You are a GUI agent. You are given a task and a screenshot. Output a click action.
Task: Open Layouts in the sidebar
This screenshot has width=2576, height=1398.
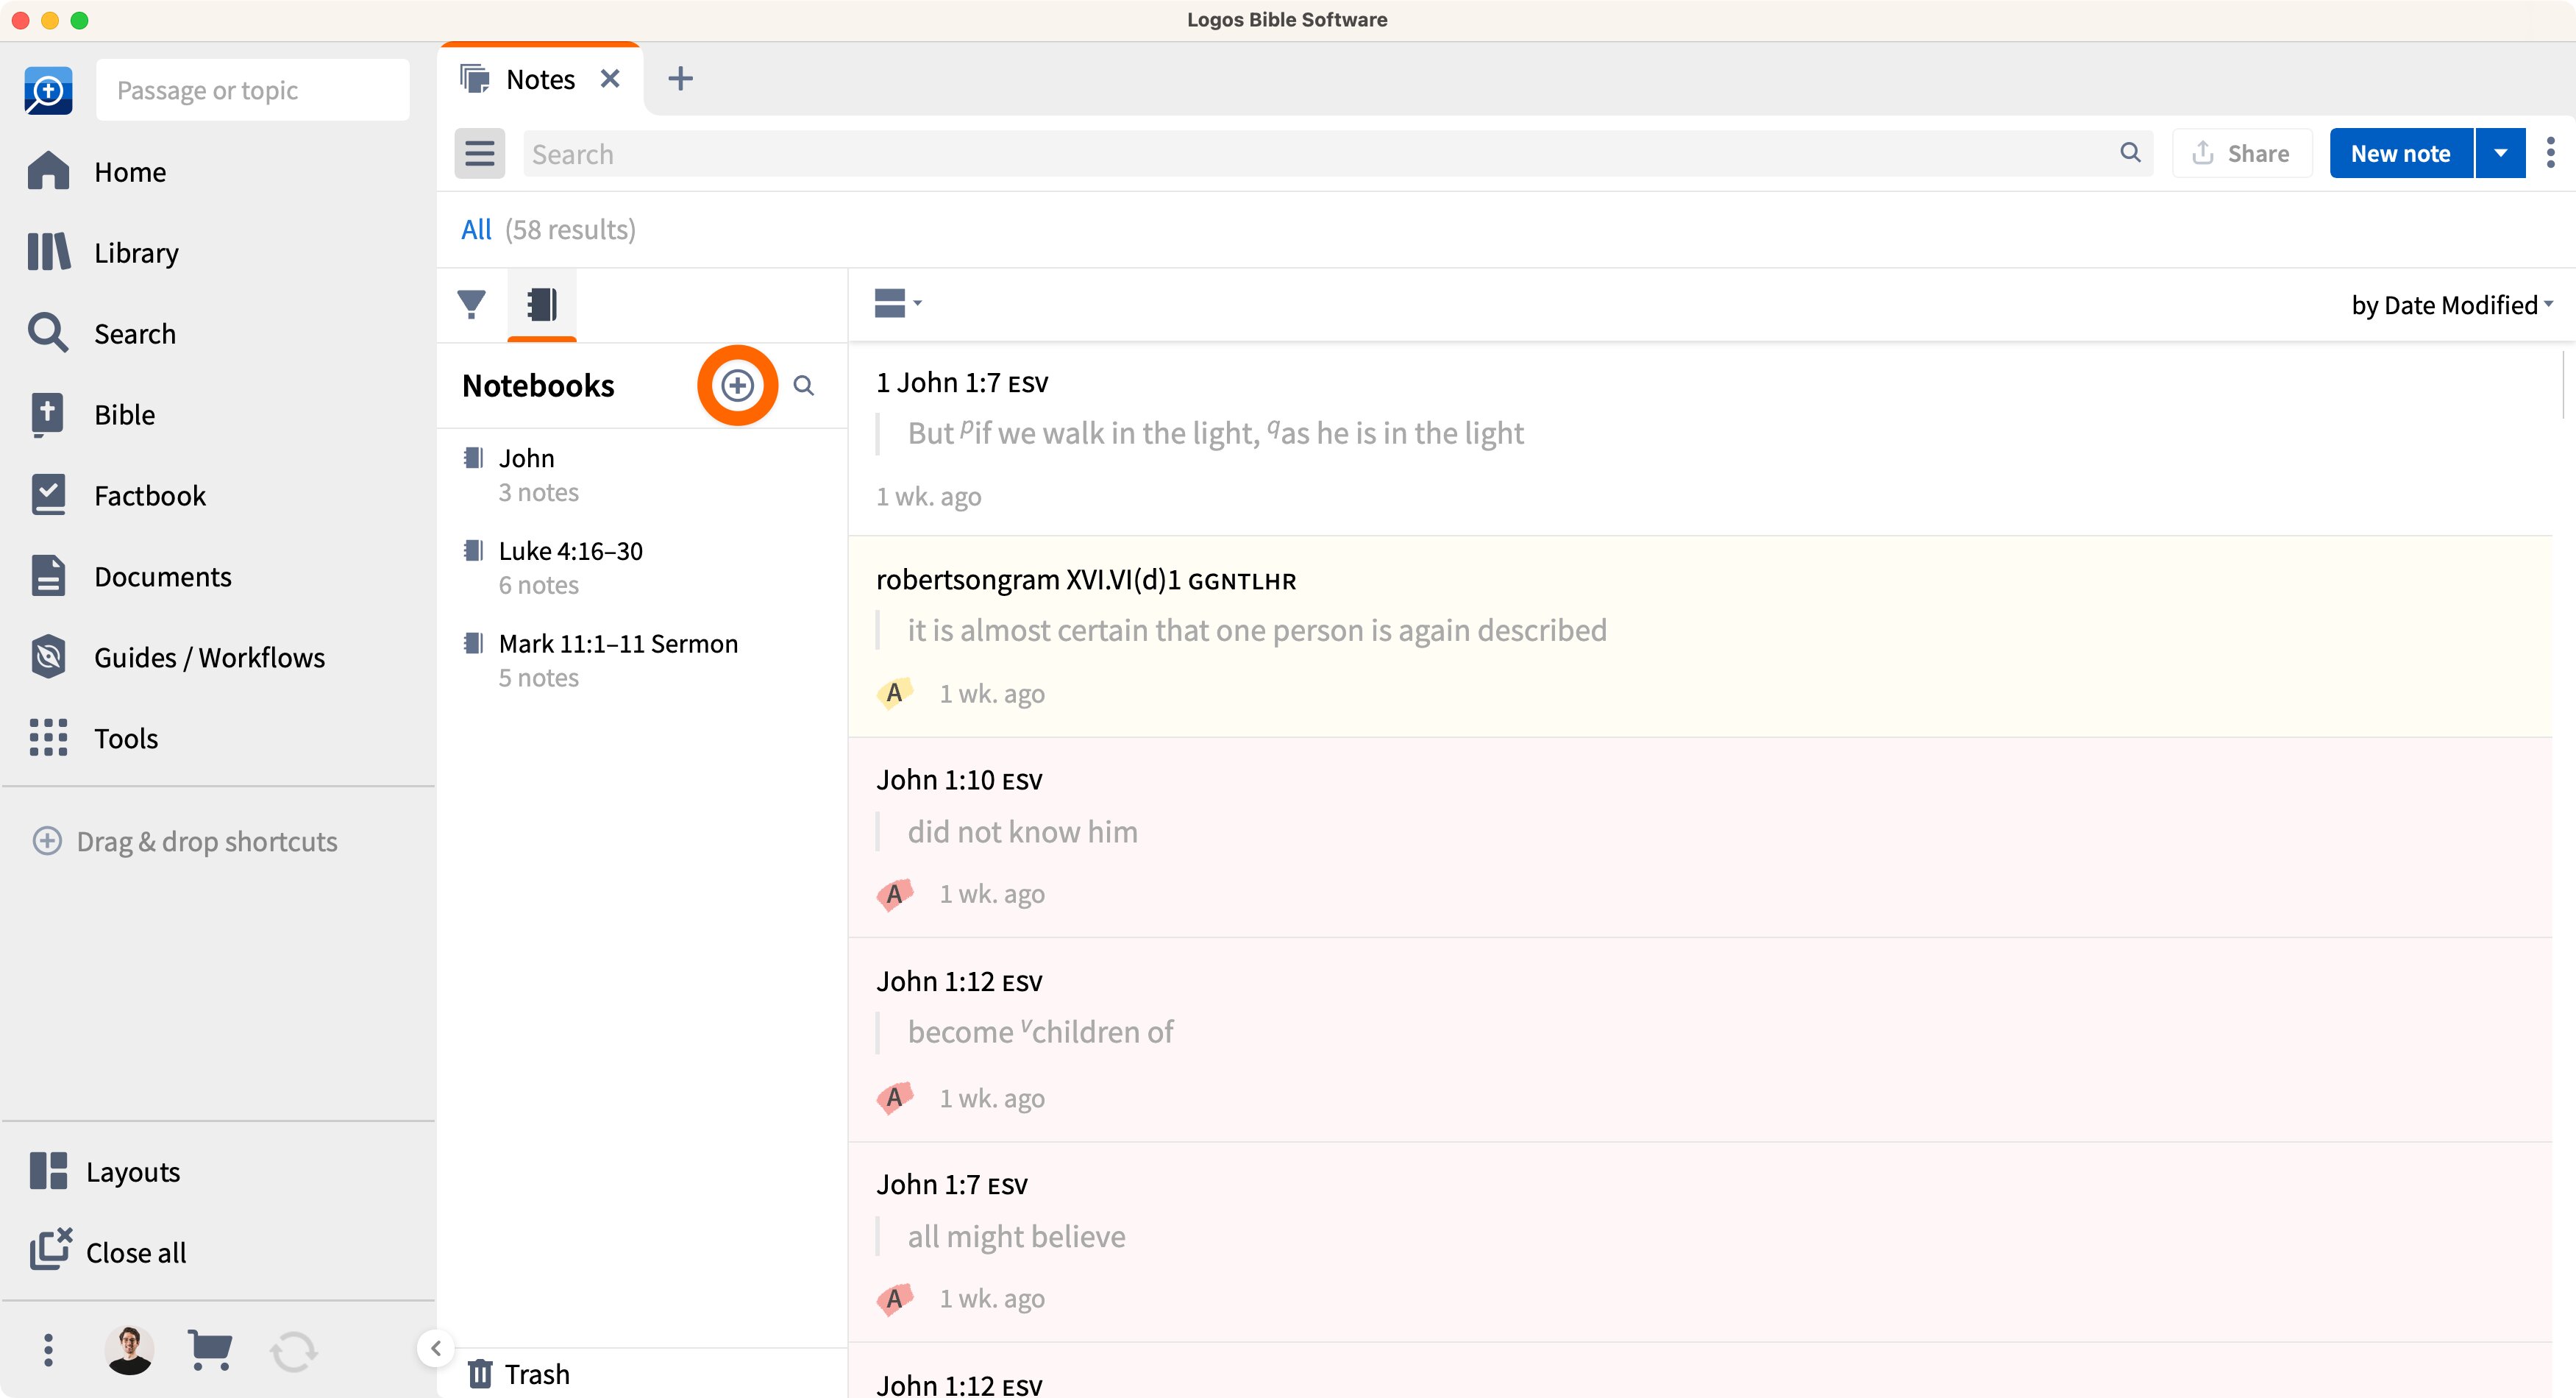coord(105,1171)
